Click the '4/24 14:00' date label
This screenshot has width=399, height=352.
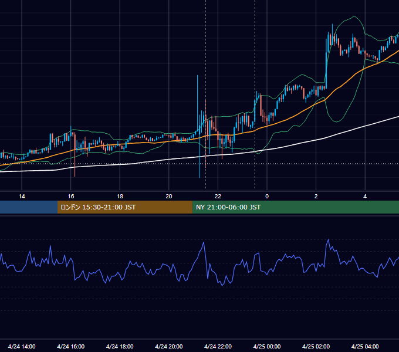click(22, 346)
